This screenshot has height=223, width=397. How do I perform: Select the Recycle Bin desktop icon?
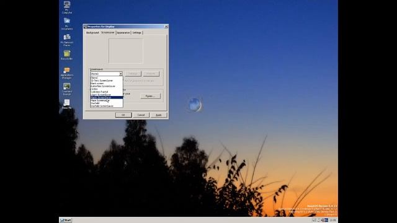(67, 55)
